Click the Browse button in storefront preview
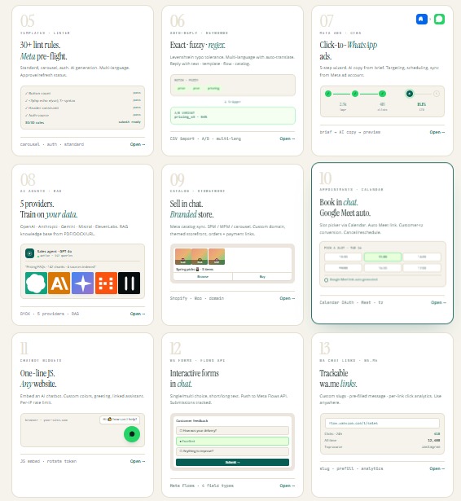The width and height of the screenshot is (461, 501). pyautogui.click(x=203, y=277)
